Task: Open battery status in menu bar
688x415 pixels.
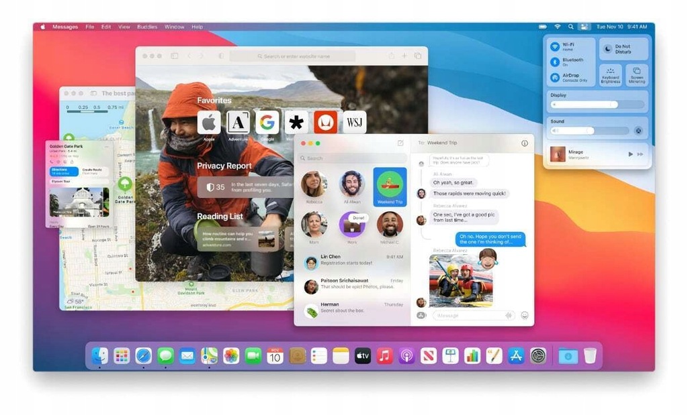Action: click(543, 27)
